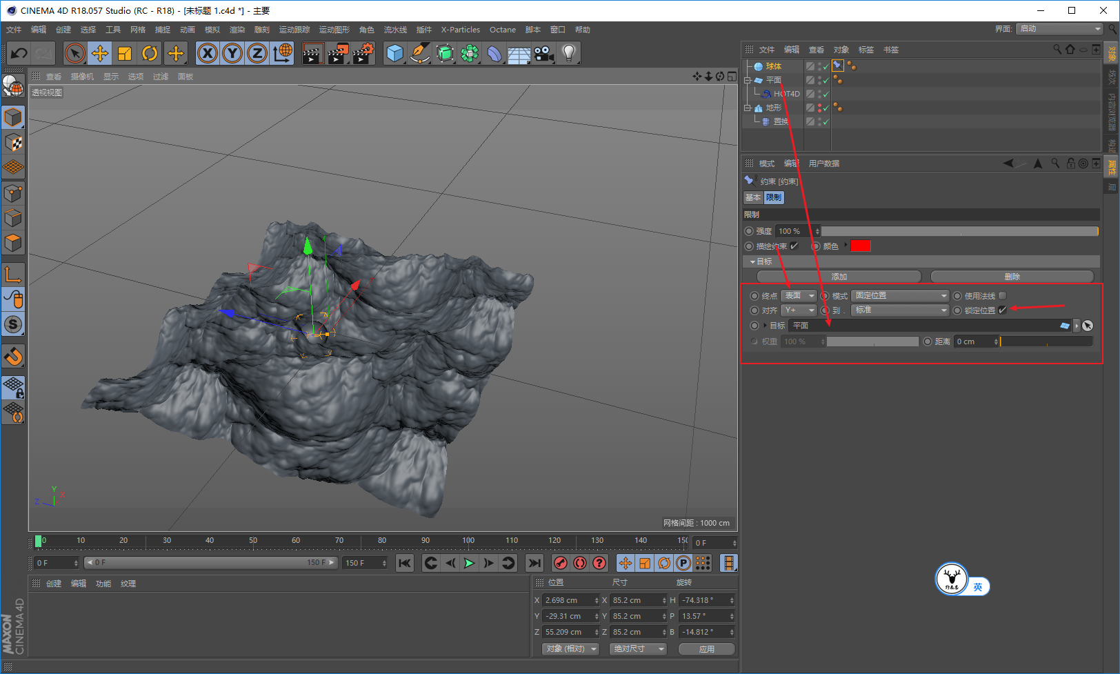Adjust the 强度 slider bar

tap(959, 231)
